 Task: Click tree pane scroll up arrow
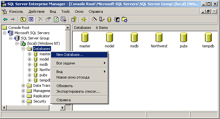pos(68,28)
